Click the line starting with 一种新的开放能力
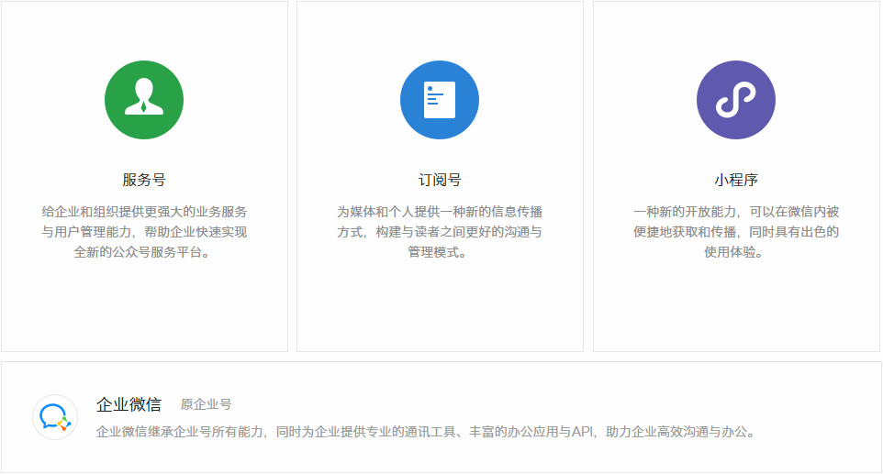Image resolution: width=883 pixels, height=474 pixels. tap(736, 212)
